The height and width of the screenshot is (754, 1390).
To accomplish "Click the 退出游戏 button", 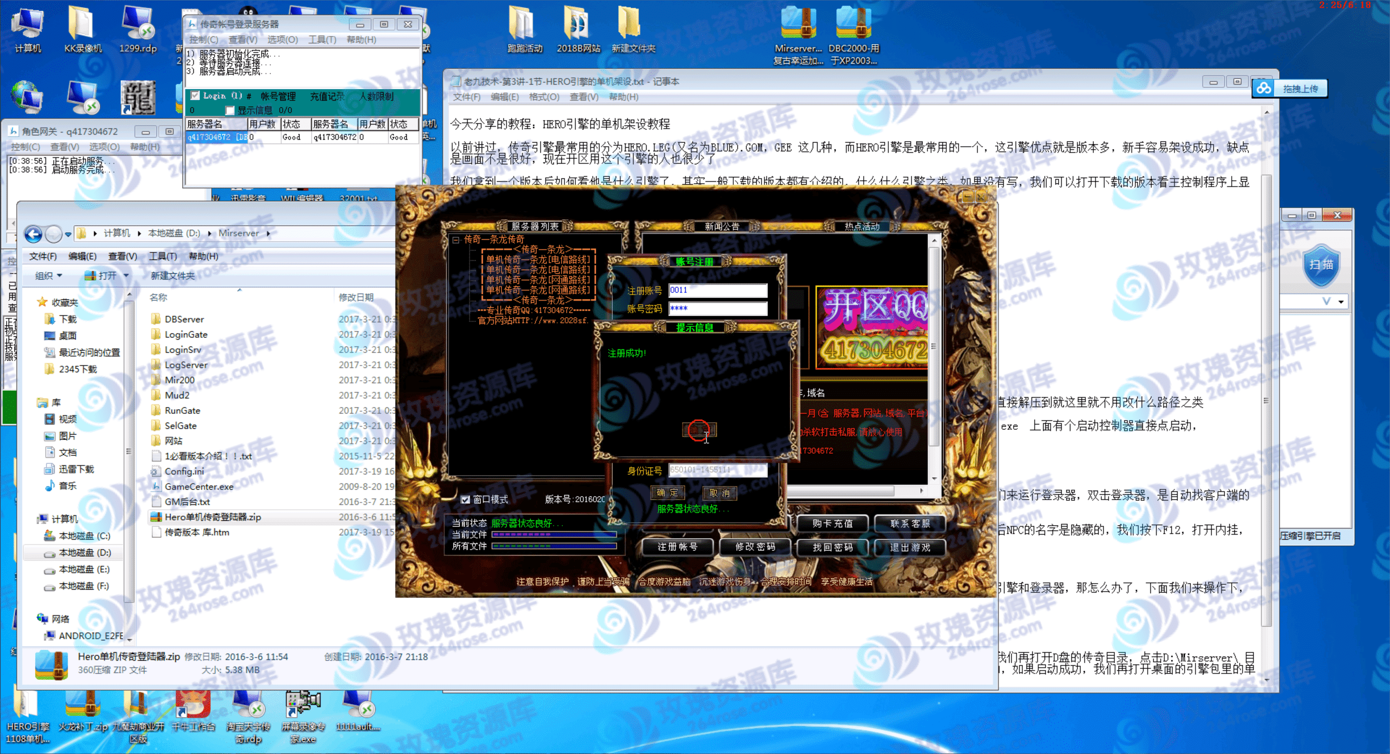I will [909, 547].
